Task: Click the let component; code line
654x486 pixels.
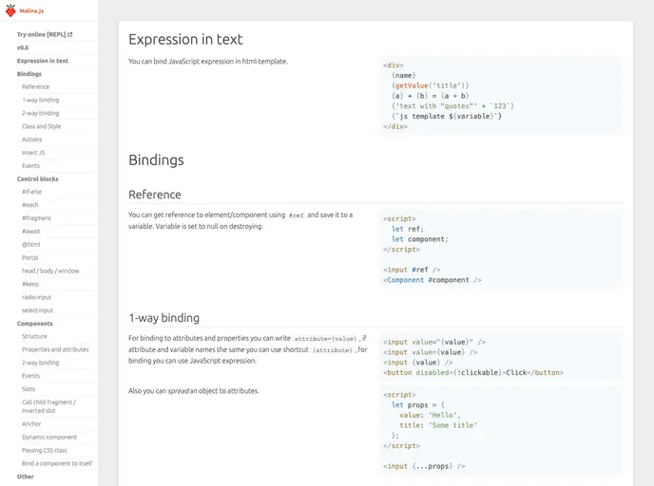Action: coord(419,239)
